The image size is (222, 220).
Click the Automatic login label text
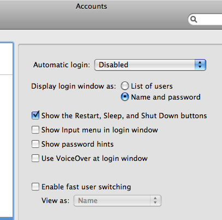pos(62,65)
